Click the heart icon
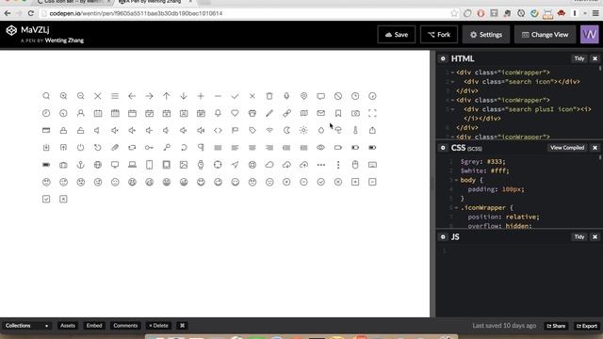Screen dimensions: 603x339 (x=235, y=113)
